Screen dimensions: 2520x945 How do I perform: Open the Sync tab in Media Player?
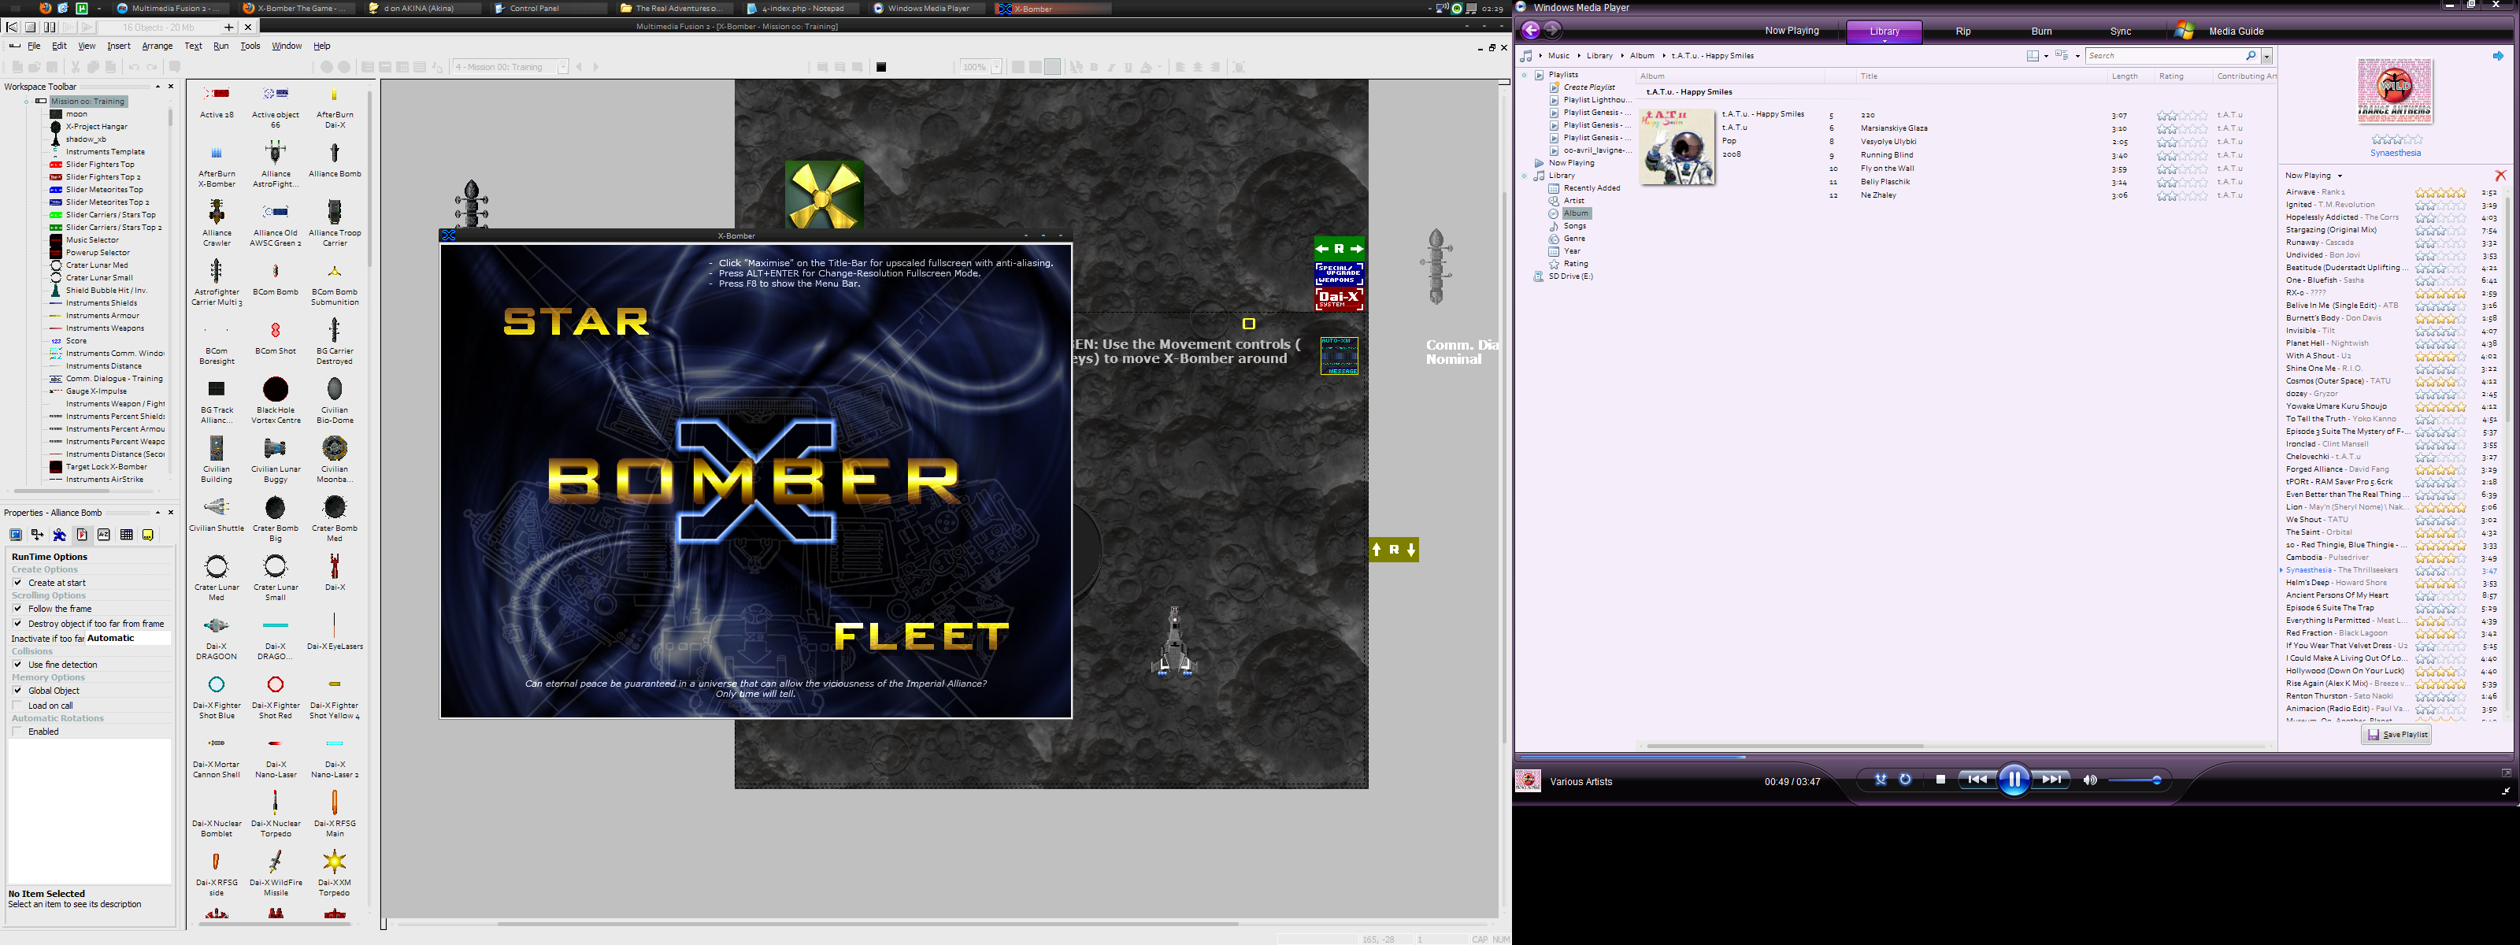tap(2120, 31)
